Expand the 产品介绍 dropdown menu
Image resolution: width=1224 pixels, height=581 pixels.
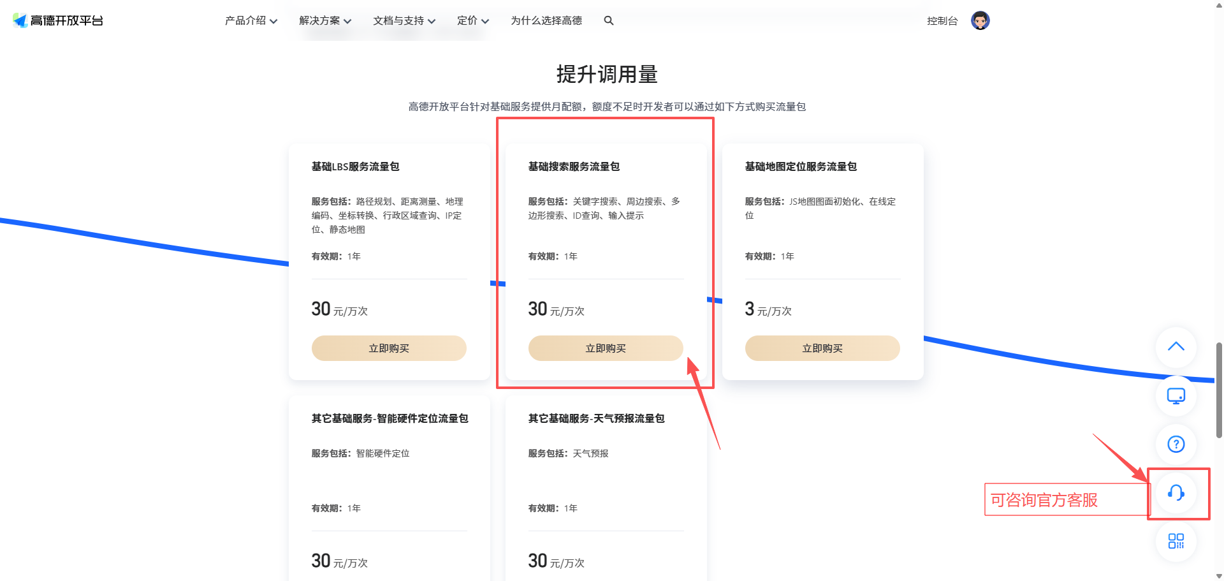pos(251,20)
